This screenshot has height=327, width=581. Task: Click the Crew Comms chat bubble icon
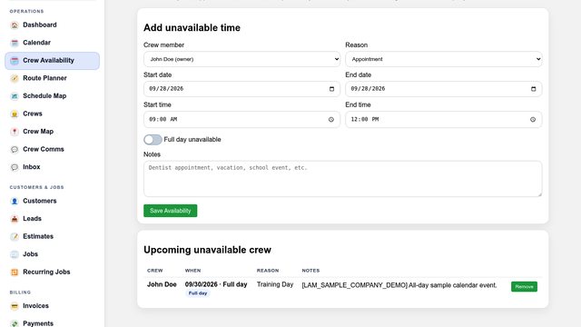point(15,149)
